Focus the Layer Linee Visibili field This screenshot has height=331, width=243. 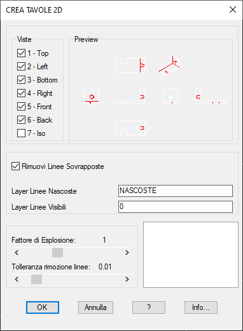click(176, 206)
